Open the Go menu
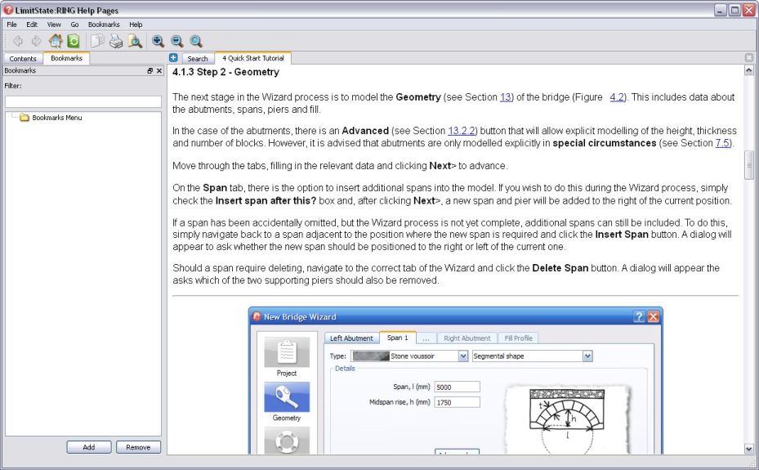The width and height of the screenshot is (759, 470). coord(74,25)
